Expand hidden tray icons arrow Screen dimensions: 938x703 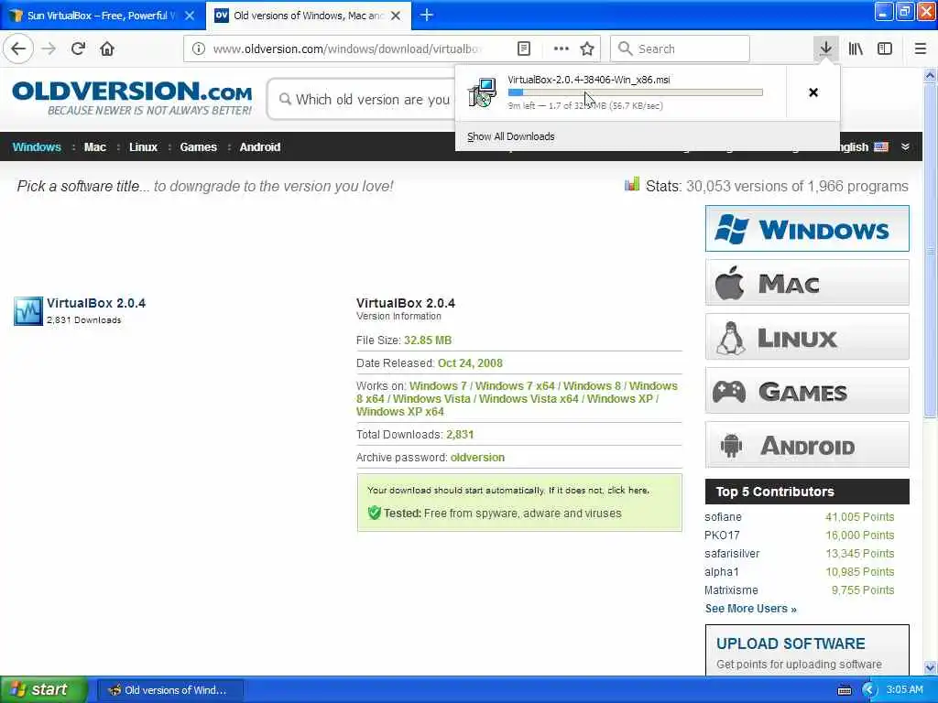[869, 690]
